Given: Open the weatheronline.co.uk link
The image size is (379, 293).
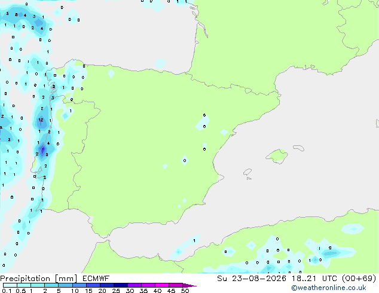Looking at the screenshot, I should (329, 288).
